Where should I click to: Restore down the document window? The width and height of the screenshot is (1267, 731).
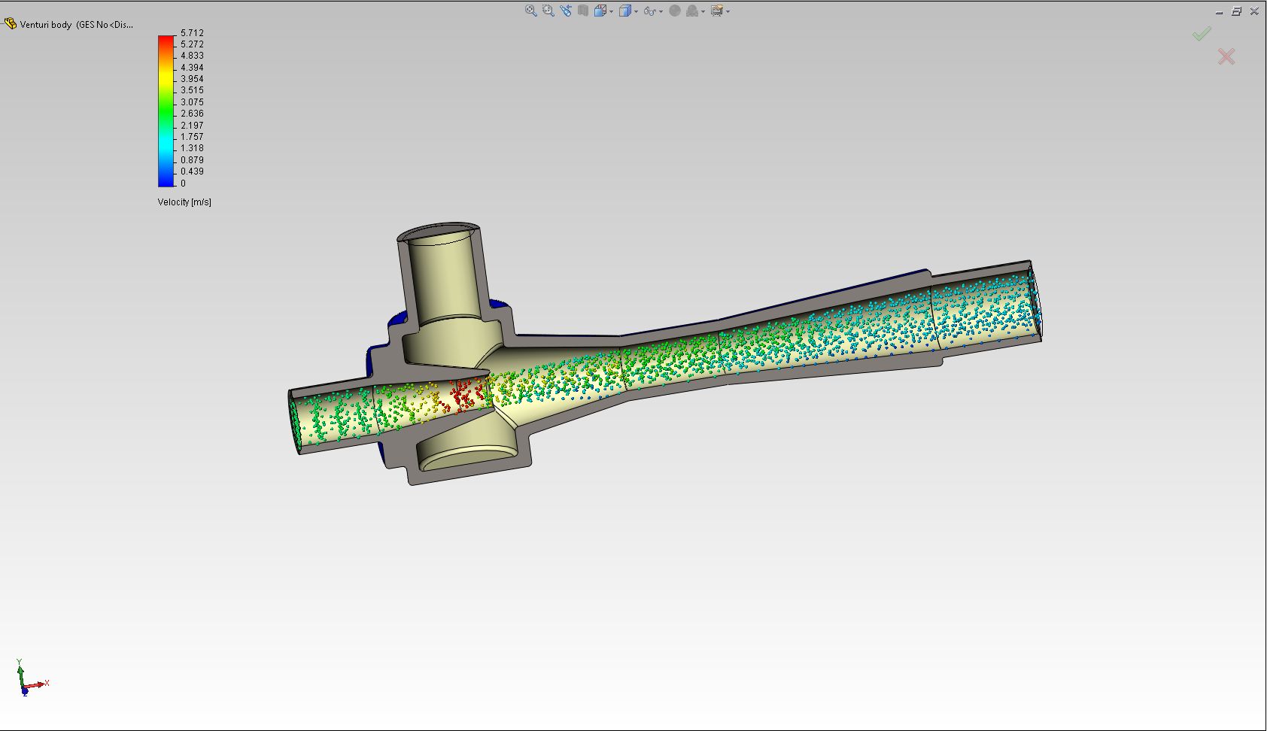[x=1237, y=11]
